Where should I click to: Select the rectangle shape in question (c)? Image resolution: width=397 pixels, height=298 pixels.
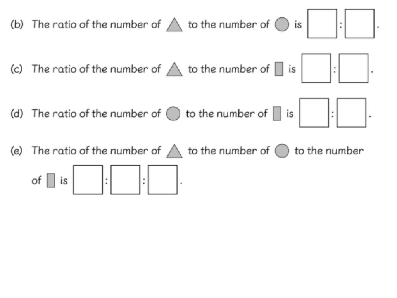279,69
